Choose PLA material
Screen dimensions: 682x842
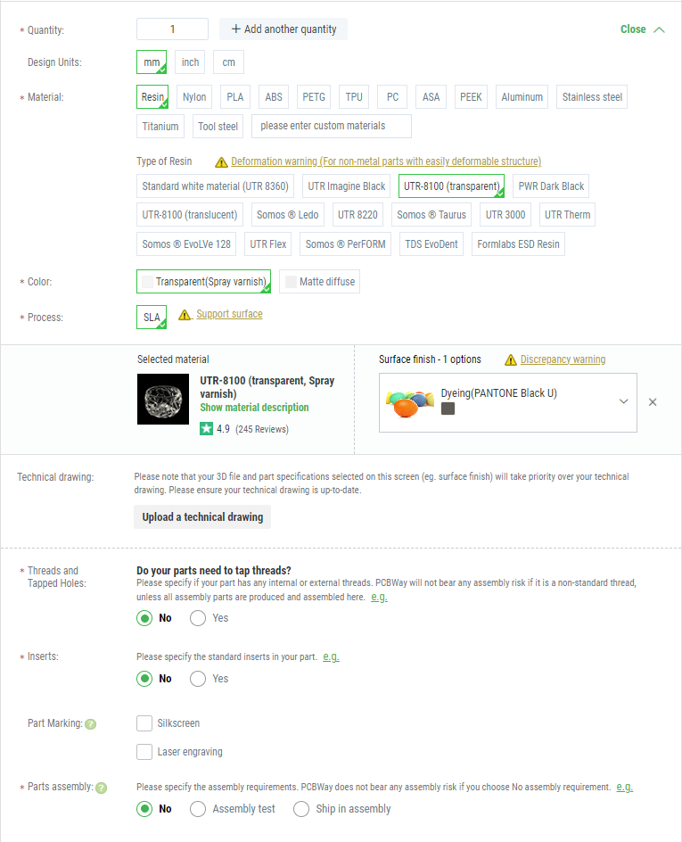coord(235,97)
